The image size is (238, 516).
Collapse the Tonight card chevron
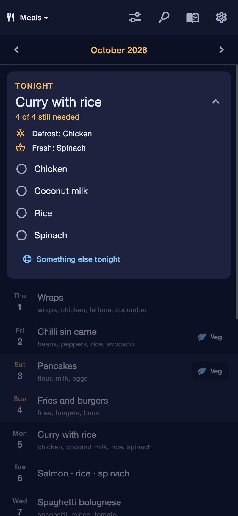[216, 102]
